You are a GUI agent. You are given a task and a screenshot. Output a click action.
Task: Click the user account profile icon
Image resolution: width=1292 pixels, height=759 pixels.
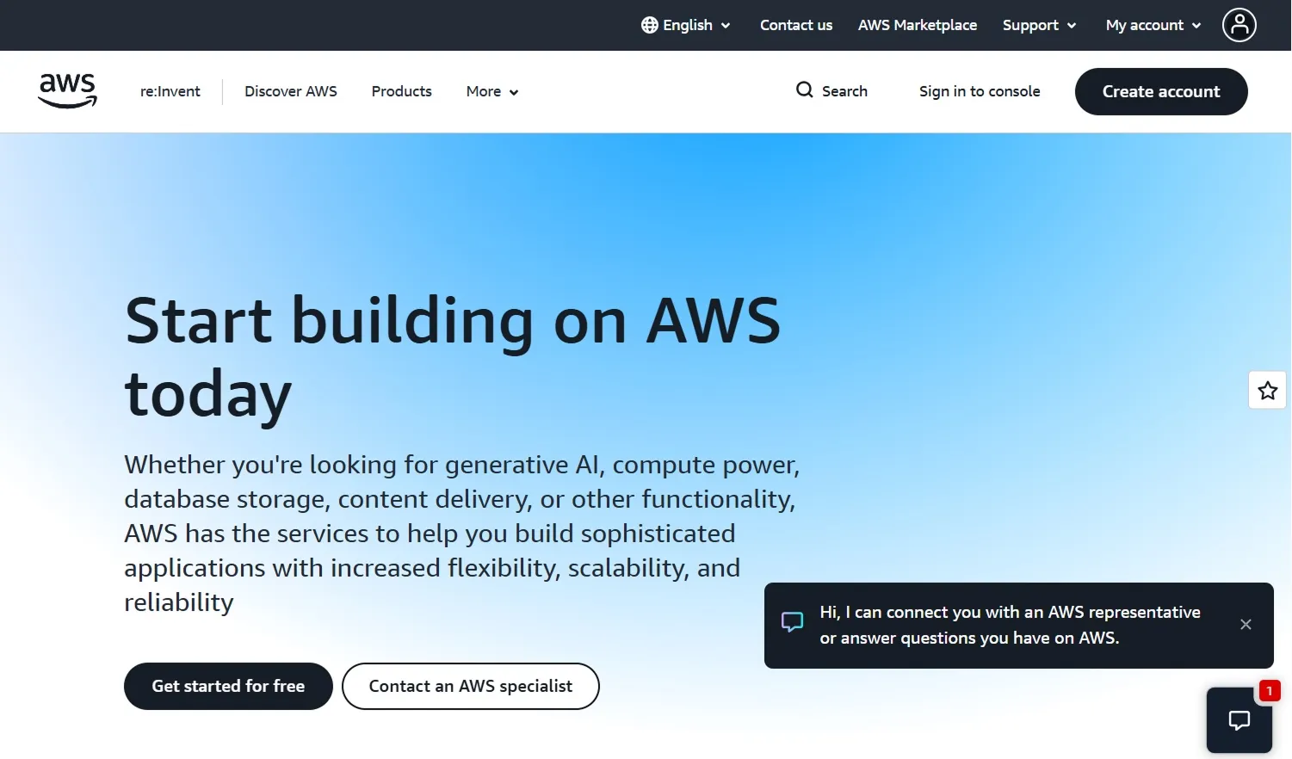pos(1239,25)
